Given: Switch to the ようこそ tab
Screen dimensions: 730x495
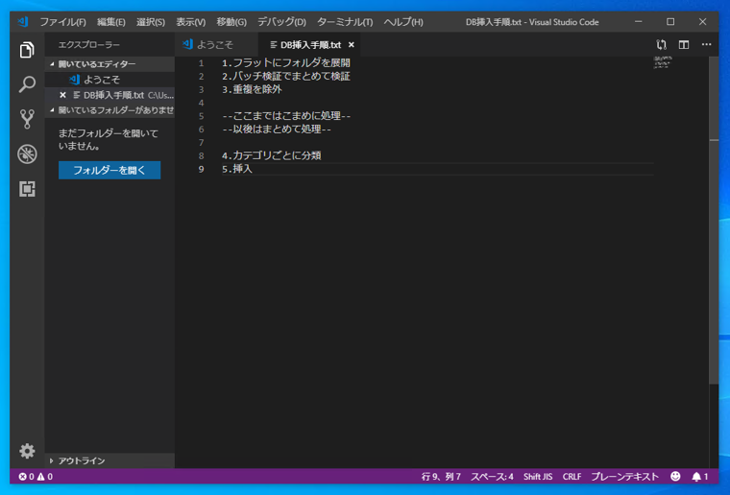Looking at the screenshot, I should coord(216,45).
